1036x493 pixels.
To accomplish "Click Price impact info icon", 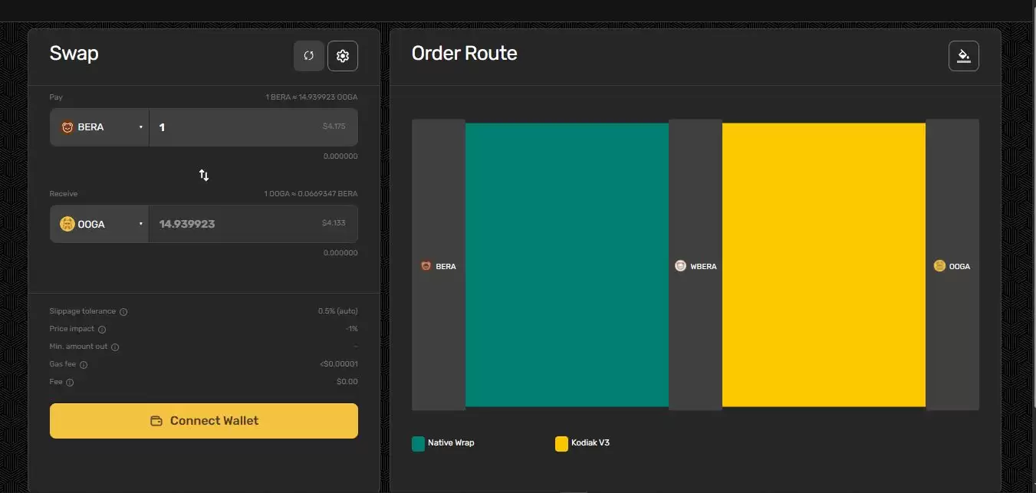I will pos(102,330).
